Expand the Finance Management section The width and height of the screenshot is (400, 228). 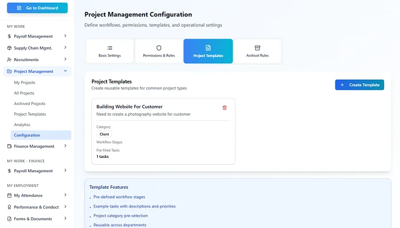[x=66, y=146]
